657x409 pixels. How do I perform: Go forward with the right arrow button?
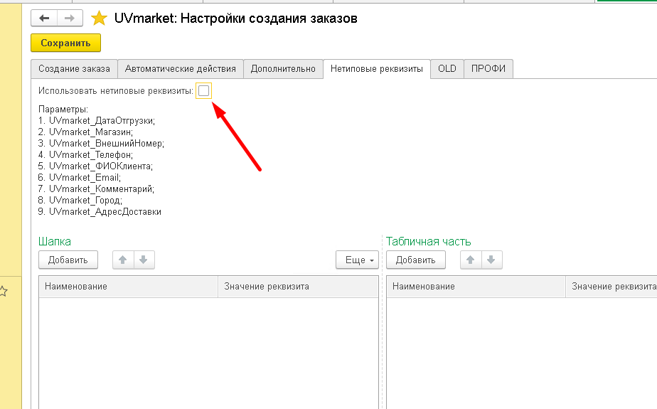pos(70,18)
